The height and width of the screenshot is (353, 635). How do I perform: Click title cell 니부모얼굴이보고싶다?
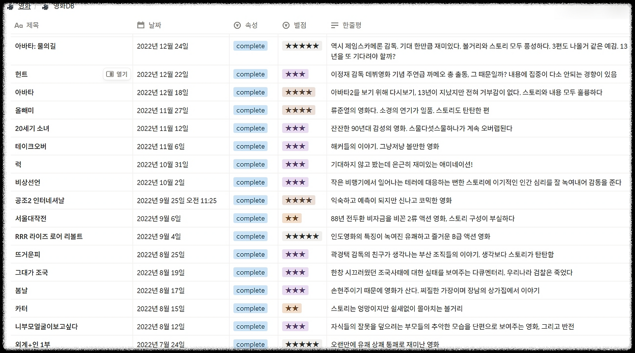(47, 327)
